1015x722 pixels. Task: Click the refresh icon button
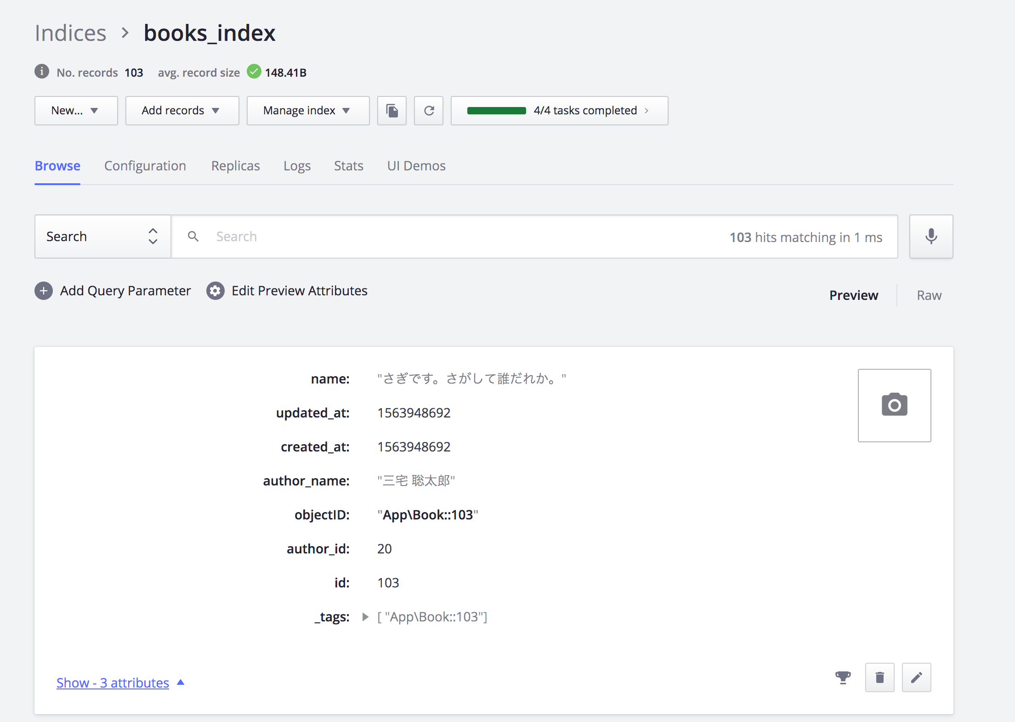[x=429, y=111]
